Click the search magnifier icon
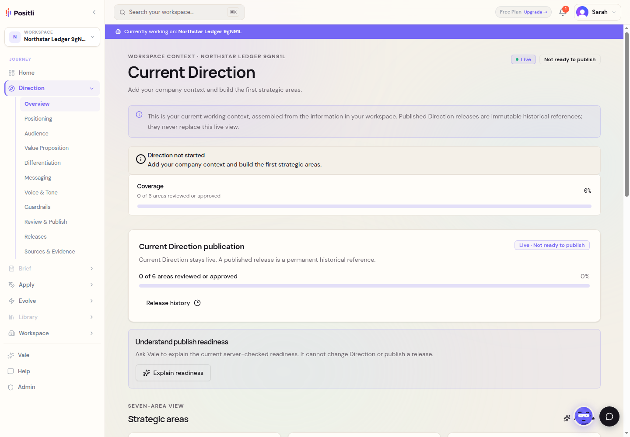 point(122,12)
